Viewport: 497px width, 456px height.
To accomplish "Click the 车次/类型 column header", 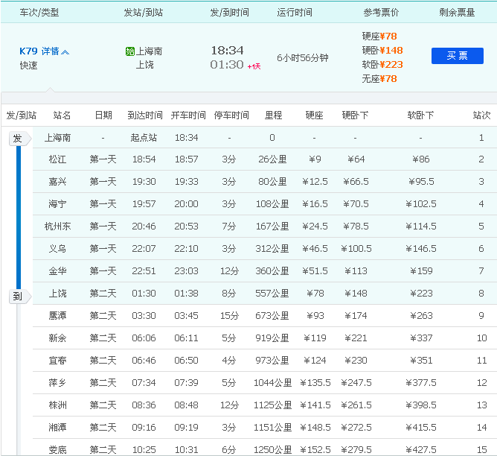I will coord(39,13).
